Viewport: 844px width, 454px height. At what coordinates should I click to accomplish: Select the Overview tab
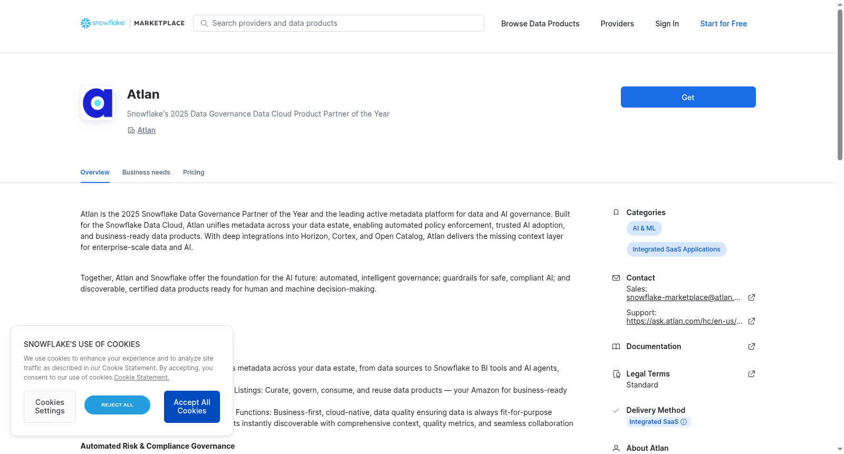[x=95, y=172]
